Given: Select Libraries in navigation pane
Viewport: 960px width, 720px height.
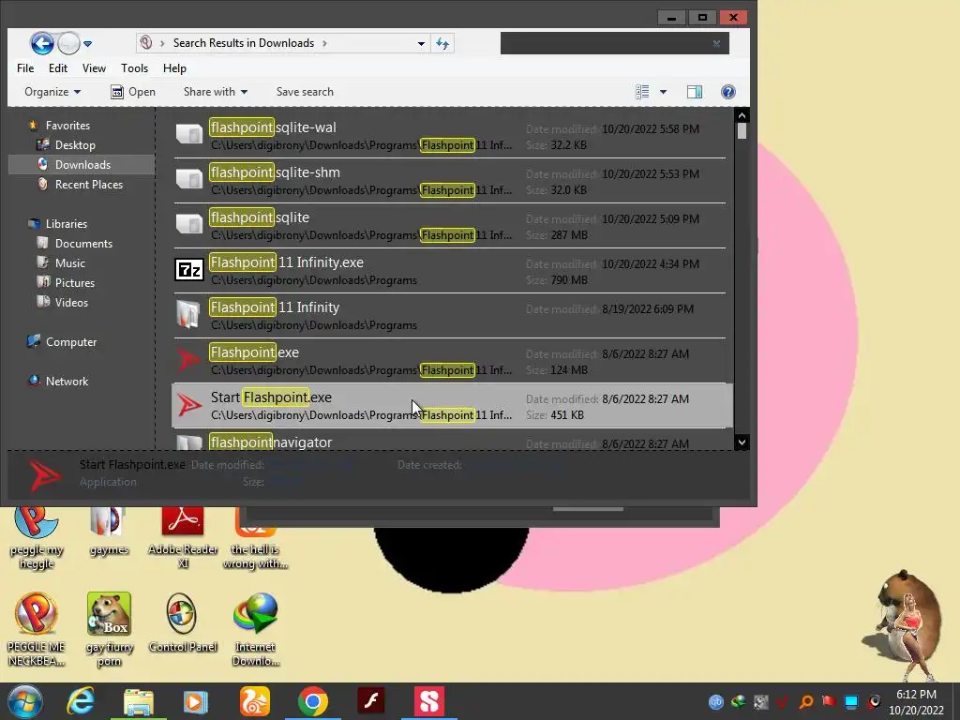Looking at the screenshot, I should click(x=67, y=224).
